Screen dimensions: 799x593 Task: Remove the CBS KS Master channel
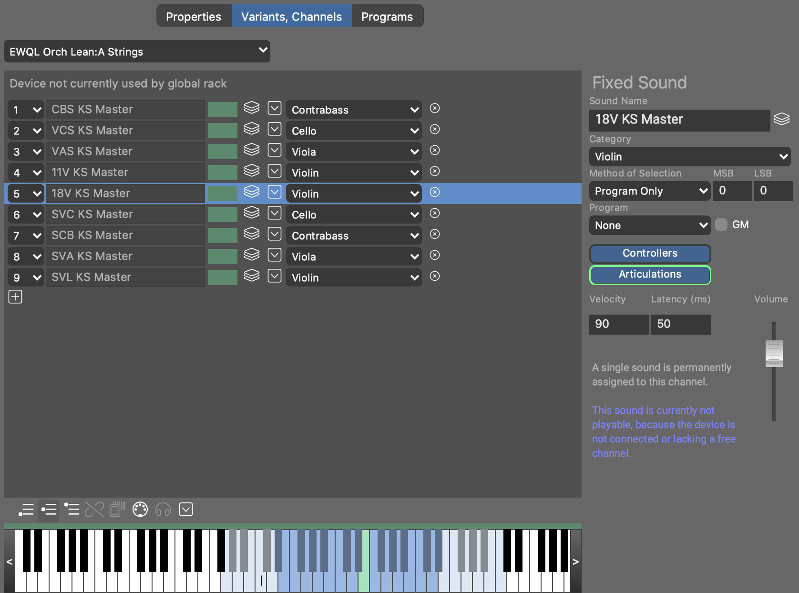434,109
